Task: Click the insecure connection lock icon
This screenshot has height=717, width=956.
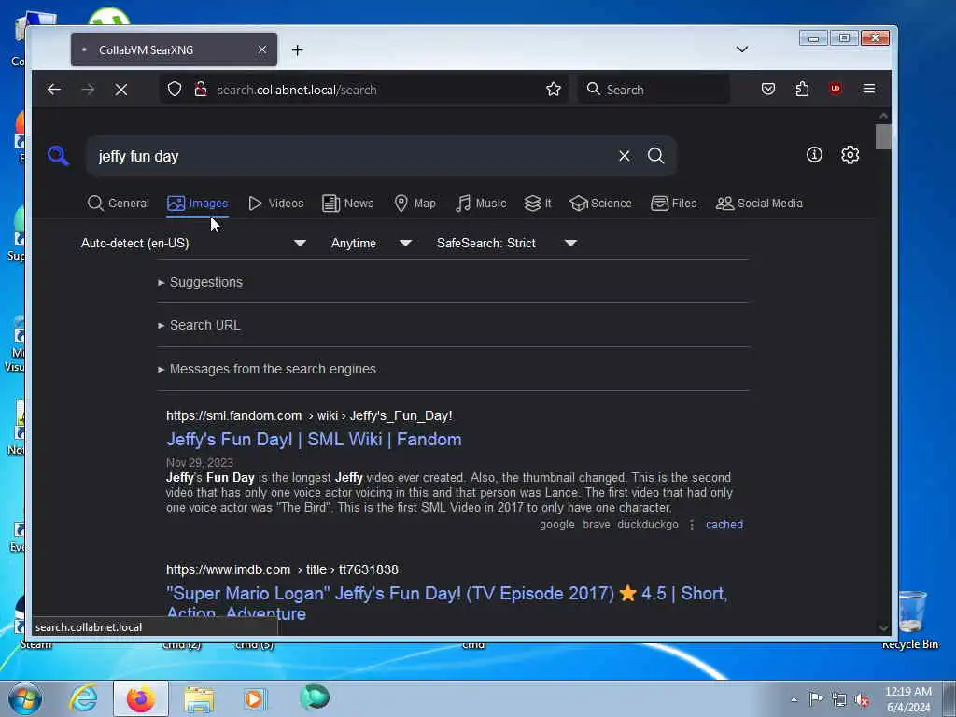Action: point(200,90)
